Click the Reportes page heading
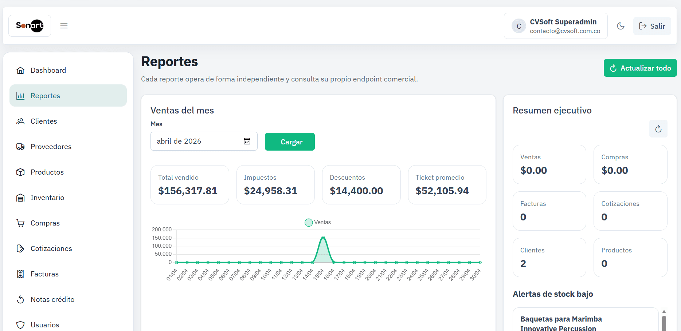 (169, 61)
